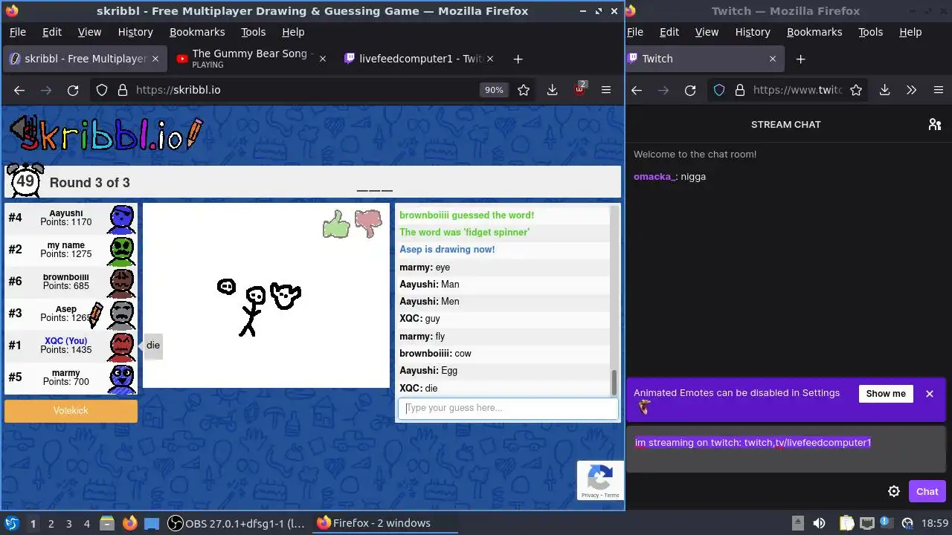Select player brownboiiii in the player list
952x535 pixels.
click(x=71, y=282)
